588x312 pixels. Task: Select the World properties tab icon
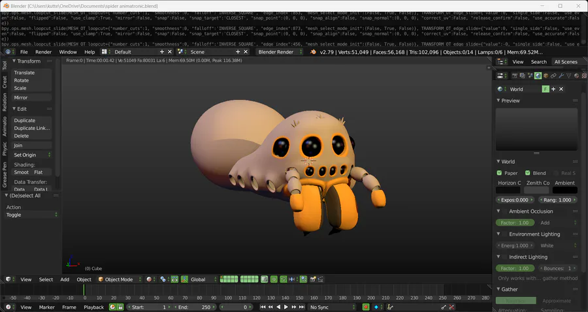pyautogui.click(x=538, y=76)
